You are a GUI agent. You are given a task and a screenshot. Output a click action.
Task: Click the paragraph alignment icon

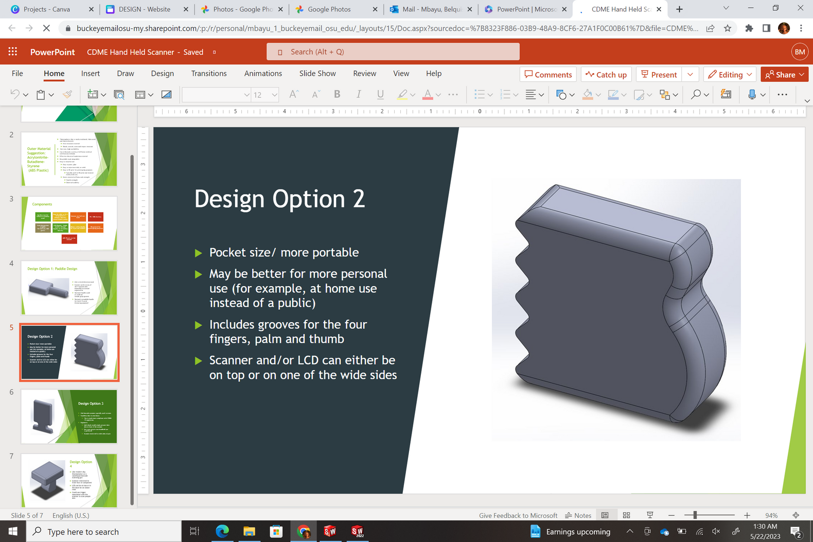[531, 94]
